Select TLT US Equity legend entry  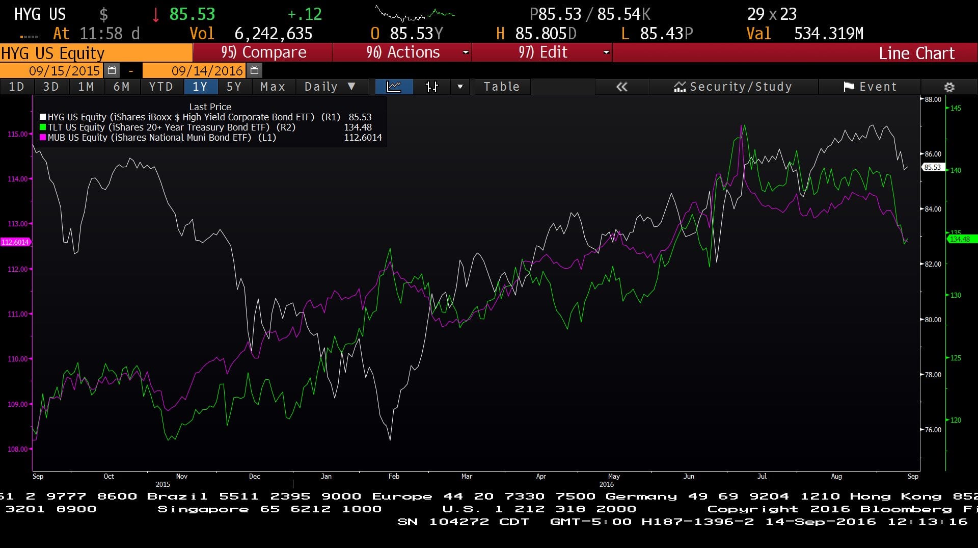[x=206, y=127]
